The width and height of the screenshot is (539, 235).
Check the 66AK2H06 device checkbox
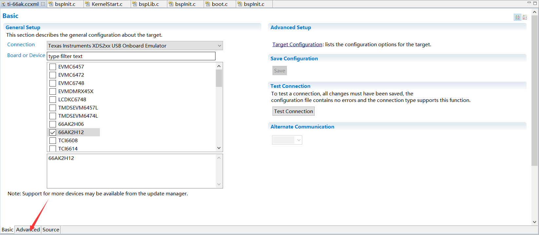(x=53, y=124)
